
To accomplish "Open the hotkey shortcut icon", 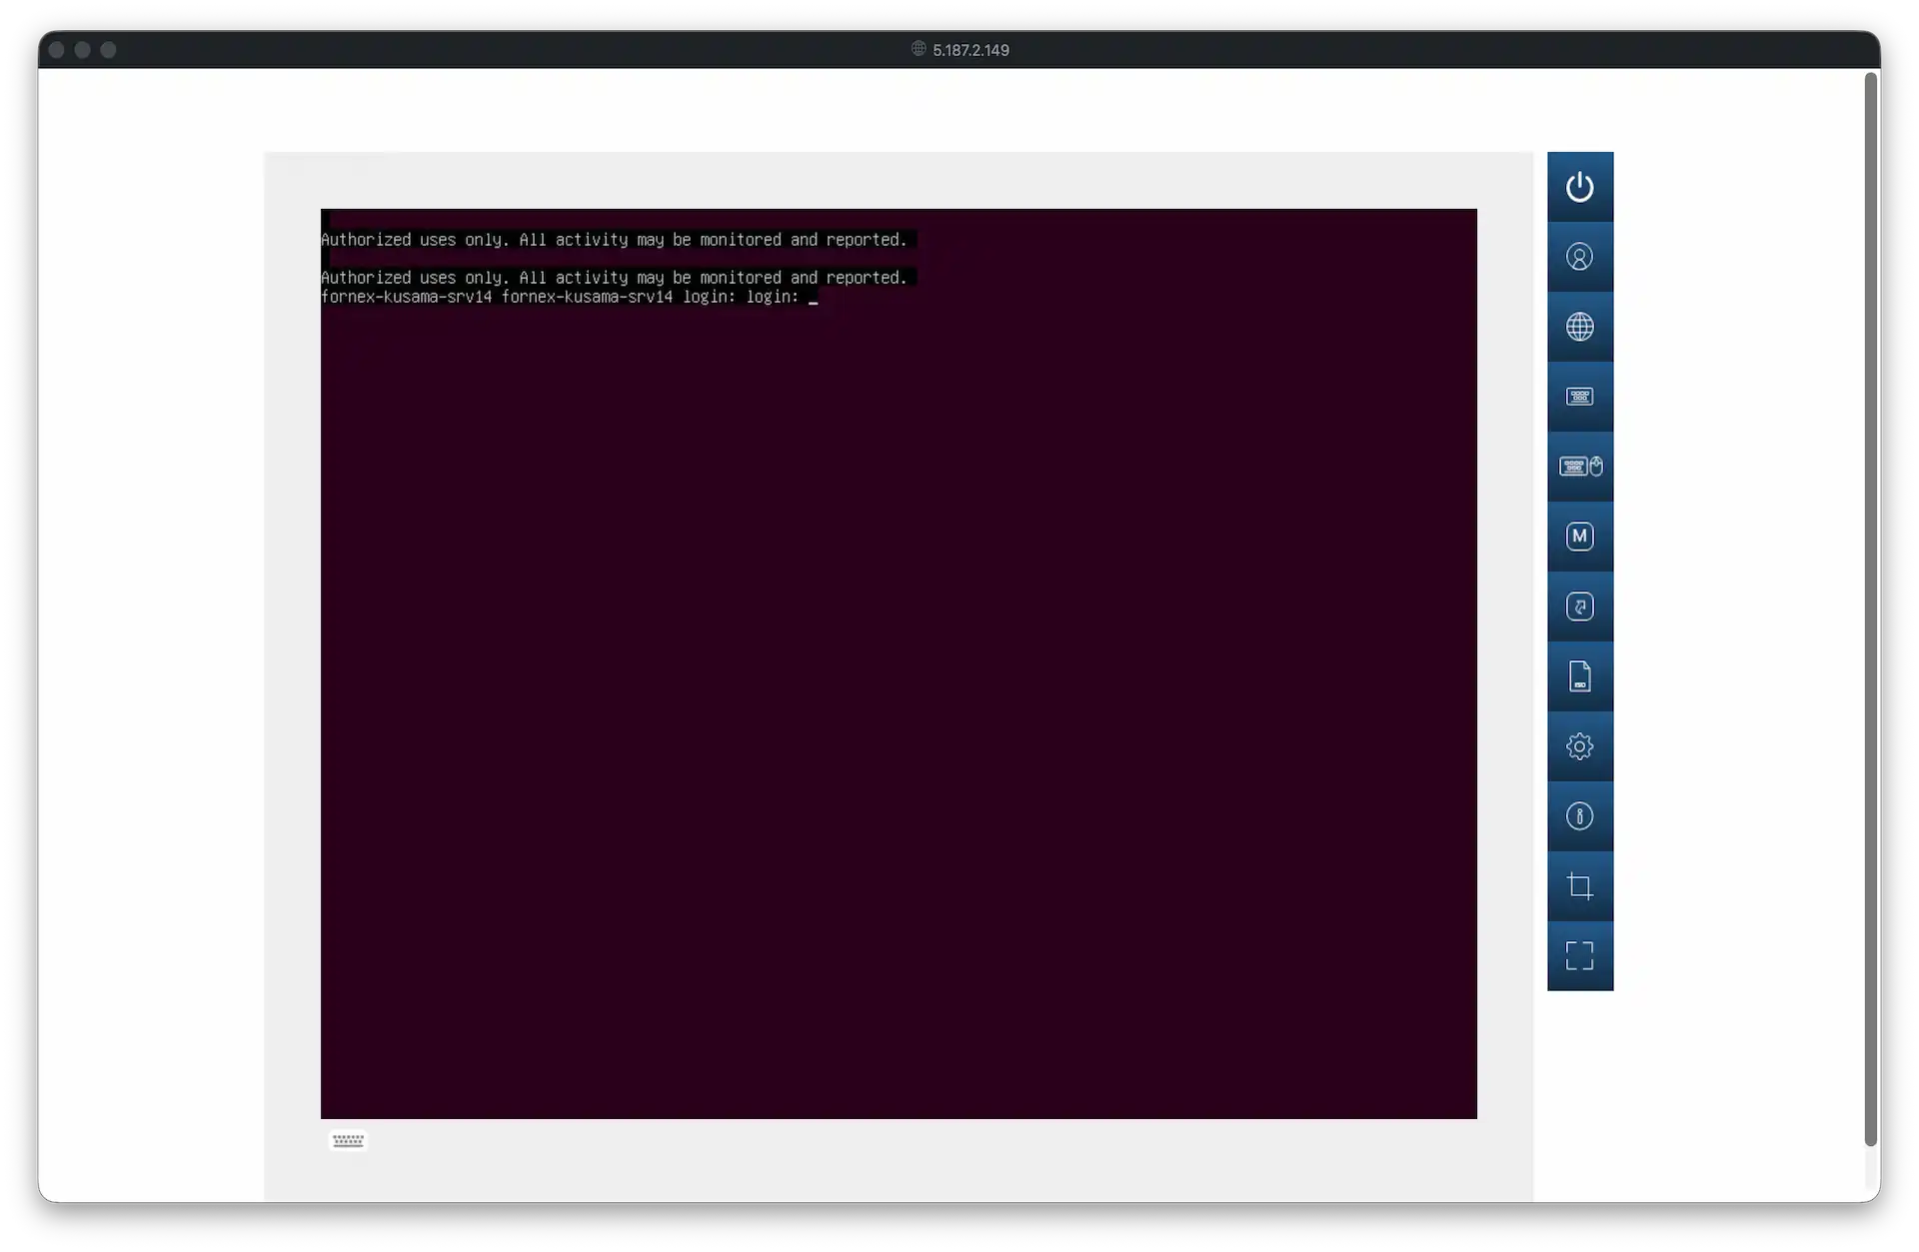I will coord(1579,607).
